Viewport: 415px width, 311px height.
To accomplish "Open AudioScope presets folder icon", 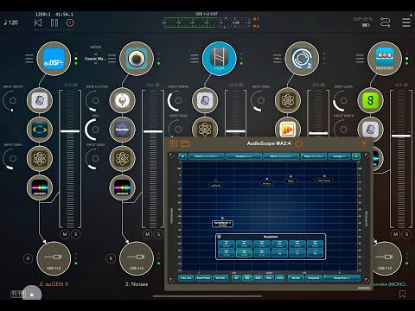I will (185, 143).
